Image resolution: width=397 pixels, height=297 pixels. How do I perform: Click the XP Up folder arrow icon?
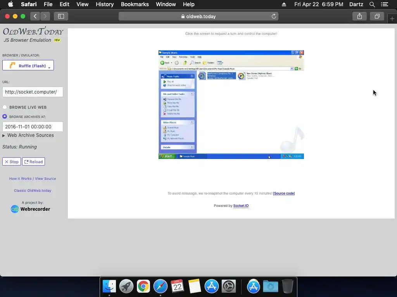[x=185, y=63]
